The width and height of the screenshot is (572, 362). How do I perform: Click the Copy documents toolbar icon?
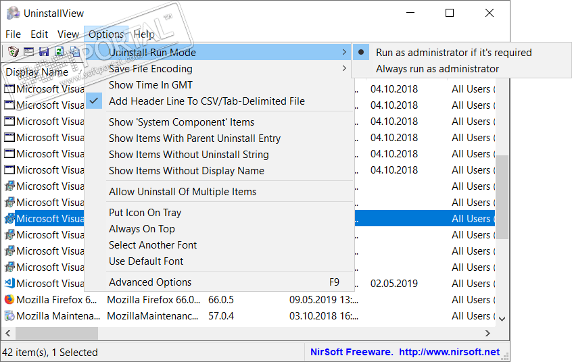tap(75, 51)
